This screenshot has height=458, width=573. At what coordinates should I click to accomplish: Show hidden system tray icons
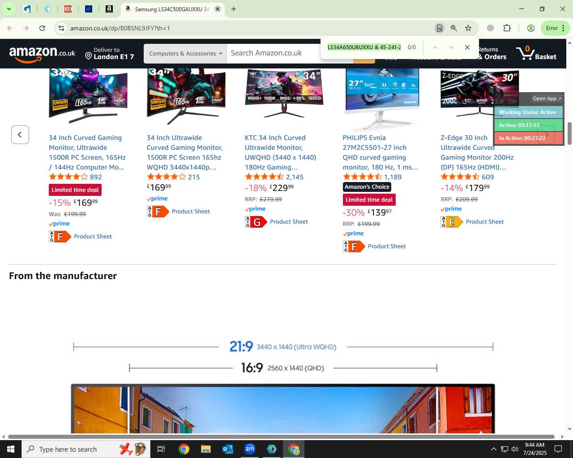[x=493, y=449]
